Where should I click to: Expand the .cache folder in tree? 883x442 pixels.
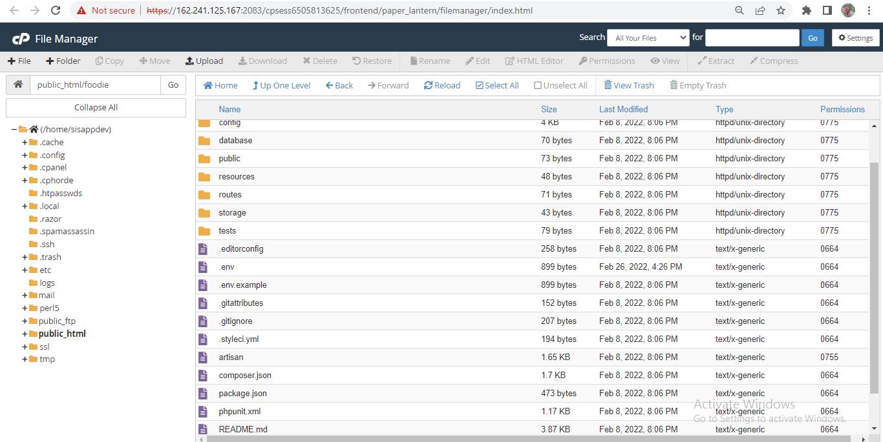point(25,143)
